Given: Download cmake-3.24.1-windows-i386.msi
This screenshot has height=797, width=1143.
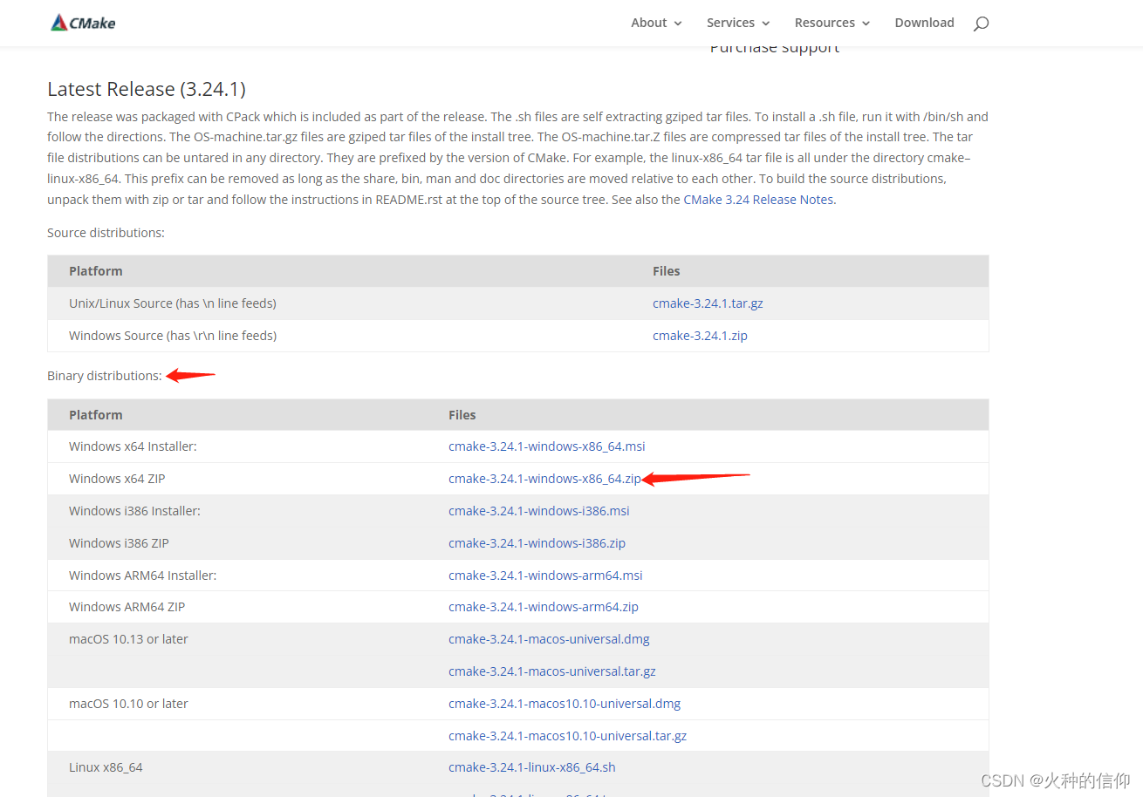Looking at the screenshot, I should [x=539, y=511].
